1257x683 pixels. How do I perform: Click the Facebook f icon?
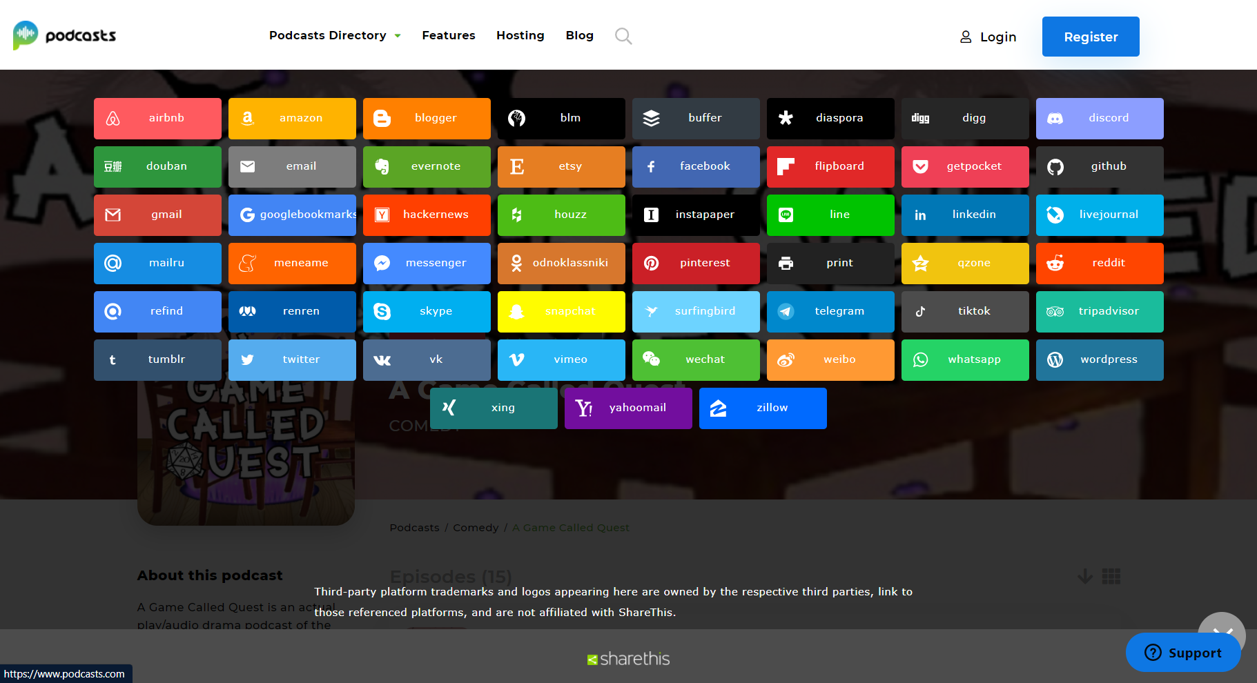(x=652, y=167)
